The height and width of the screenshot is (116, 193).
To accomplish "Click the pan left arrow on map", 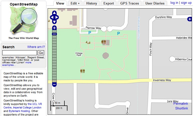I will 51,17.
